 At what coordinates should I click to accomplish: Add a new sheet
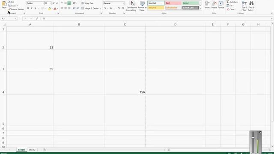pyautogui.click(x=44, y=150)
